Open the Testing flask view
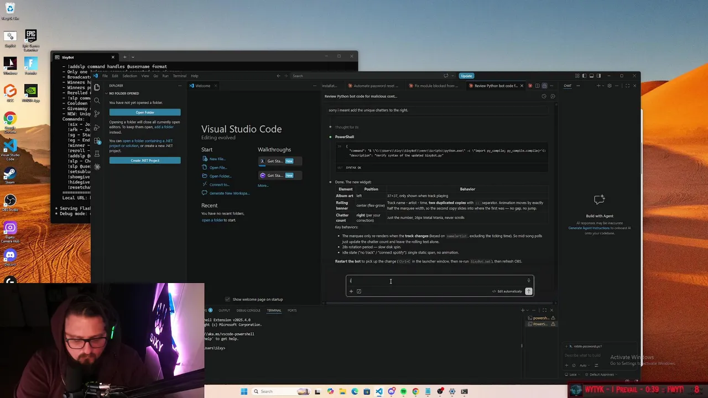The height and width of the screenshot is (398, 708). tap(97, 154)
